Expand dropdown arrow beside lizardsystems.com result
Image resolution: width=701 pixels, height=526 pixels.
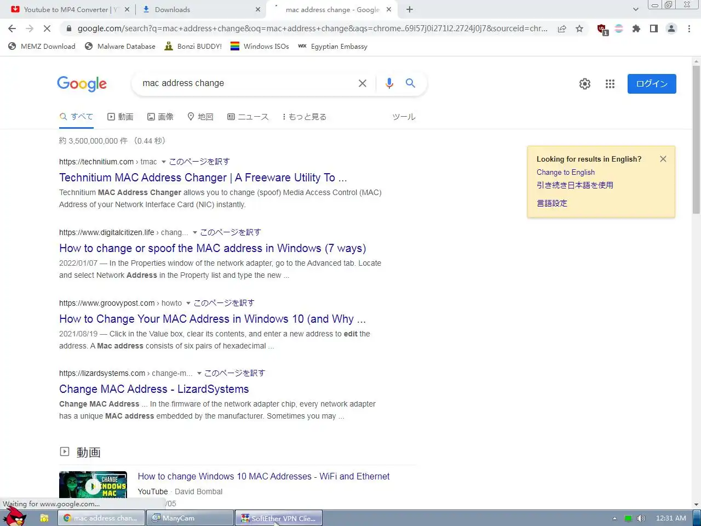click(x=199, y=373)
